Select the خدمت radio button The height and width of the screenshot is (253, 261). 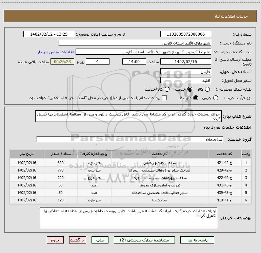(189, 89)
